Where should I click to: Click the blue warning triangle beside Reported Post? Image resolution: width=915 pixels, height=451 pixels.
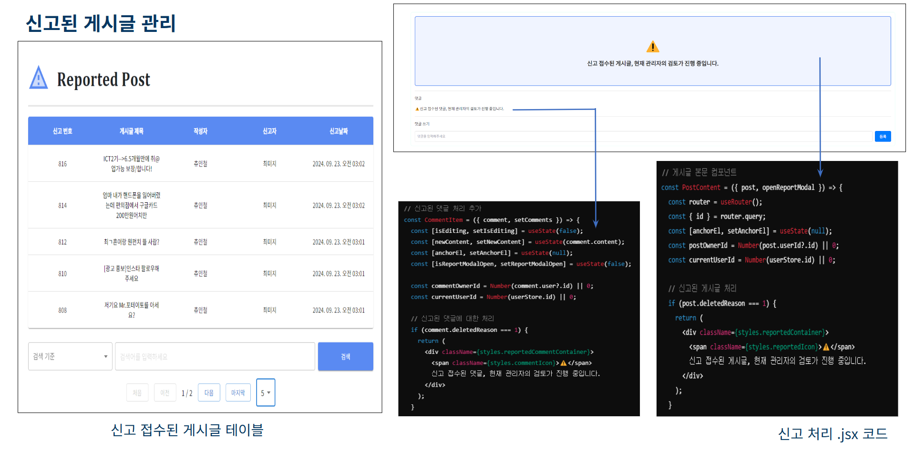[x=39, y=79]
